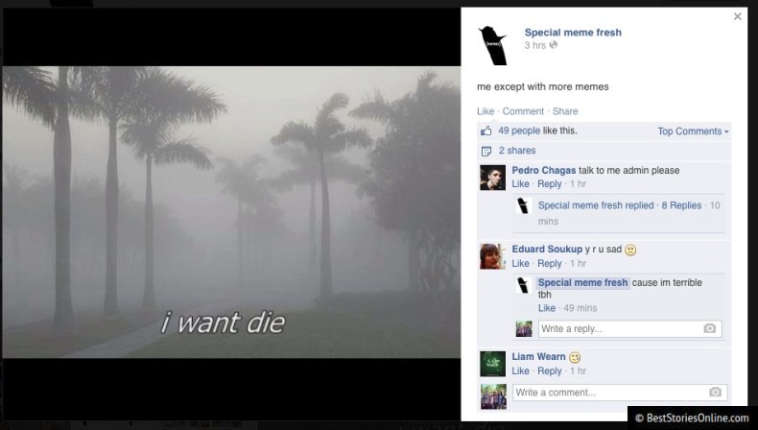Click the shares note icon
The image size is (758, 430).
pos(486,151)
